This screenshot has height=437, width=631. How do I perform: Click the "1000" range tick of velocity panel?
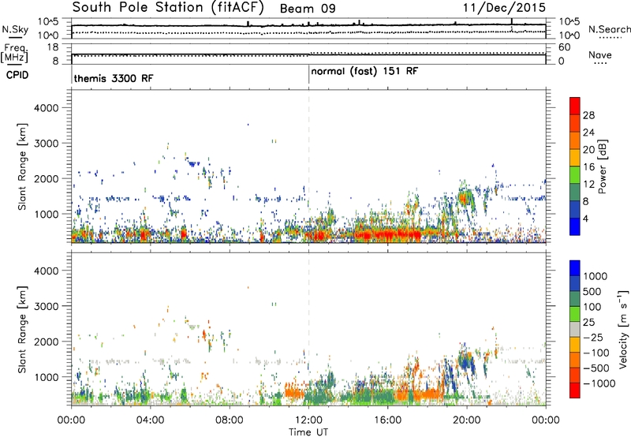click(46, 377)
